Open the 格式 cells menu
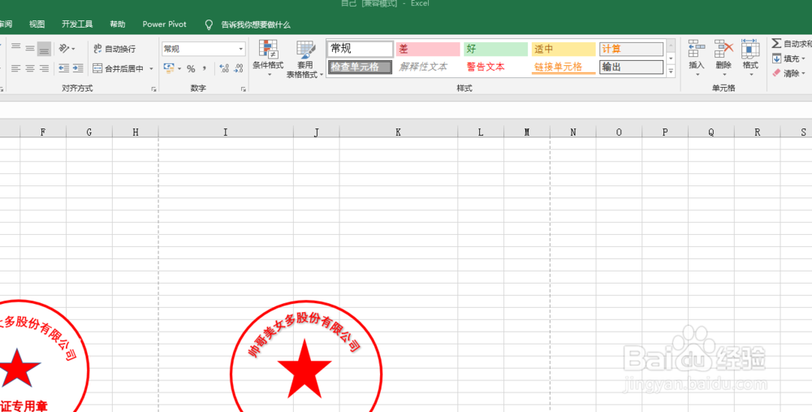Screen dimensions: 812x412 [750, 59]
